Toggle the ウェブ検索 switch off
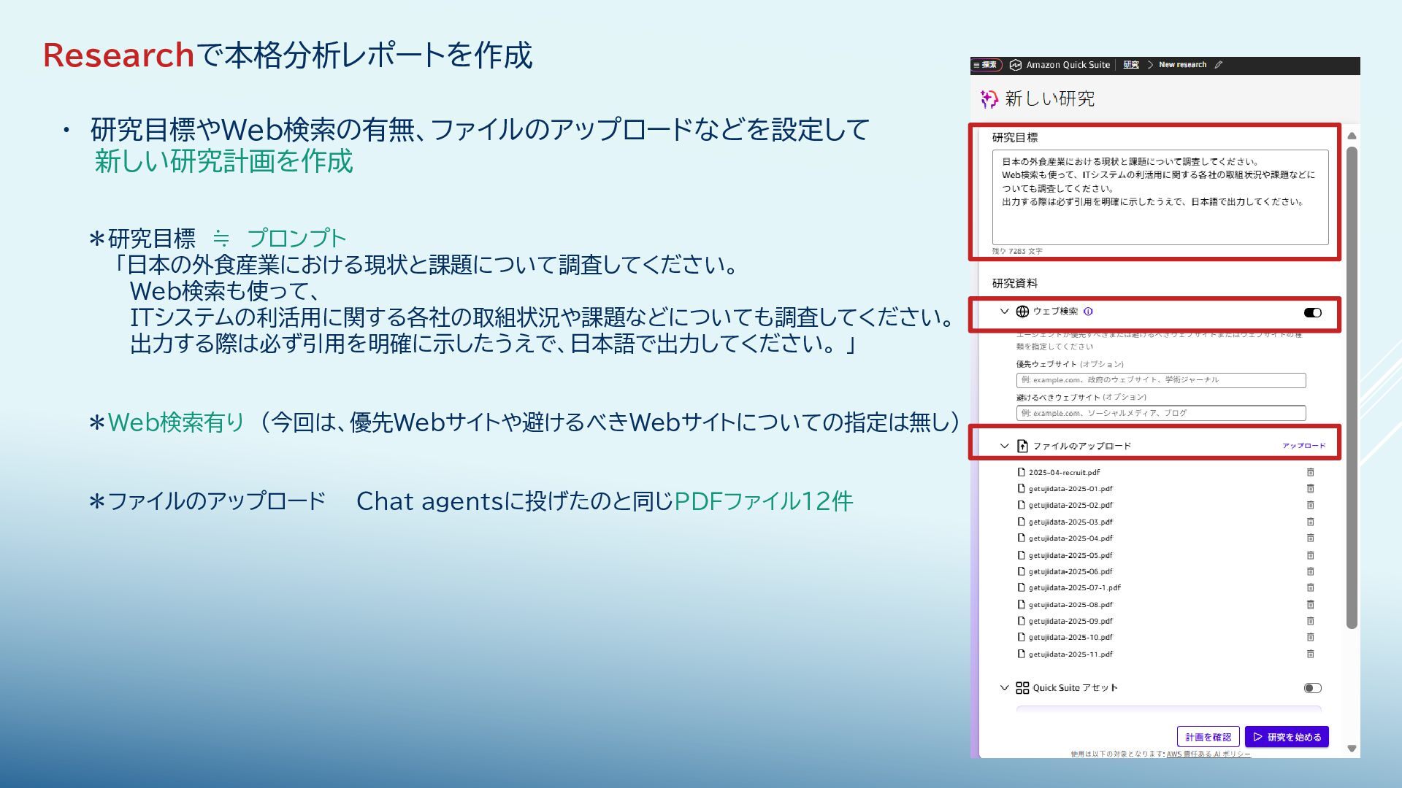This screenshot has height=788, width=1402. pos(1312,312)
